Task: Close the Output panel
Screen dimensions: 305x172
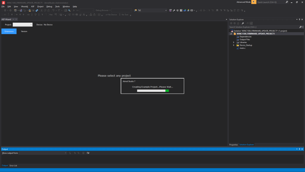Action: pyautogui.click(x=302, y=149)
